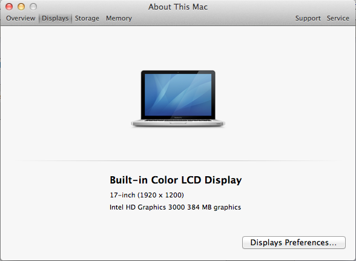Click the webcam dot on MacBook image

[x=178, y=72]
